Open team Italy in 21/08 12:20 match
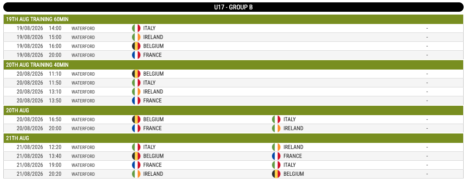This screenshot has width=466, height=180. [x=149, y=147]
